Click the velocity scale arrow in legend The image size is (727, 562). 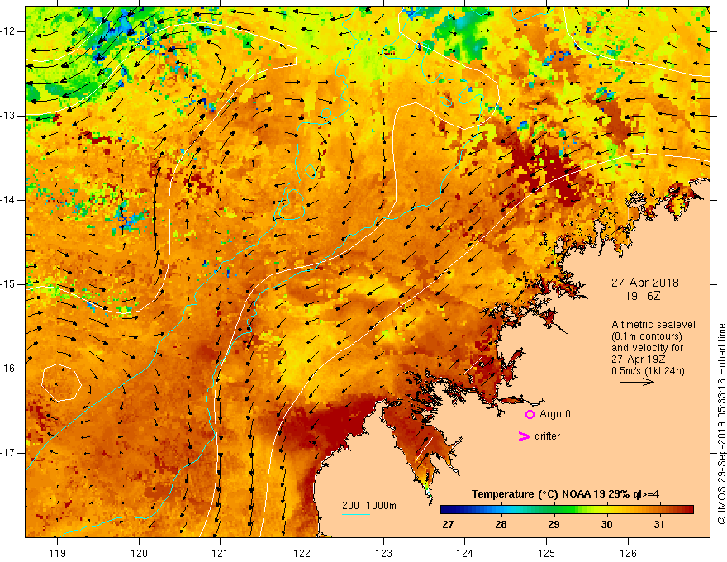tap(637, 382)
